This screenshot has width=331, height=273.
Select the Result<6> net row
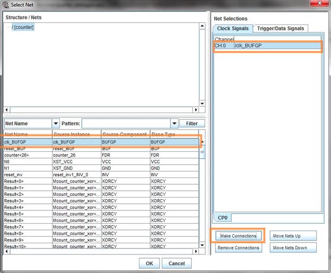tap(101, 220)
